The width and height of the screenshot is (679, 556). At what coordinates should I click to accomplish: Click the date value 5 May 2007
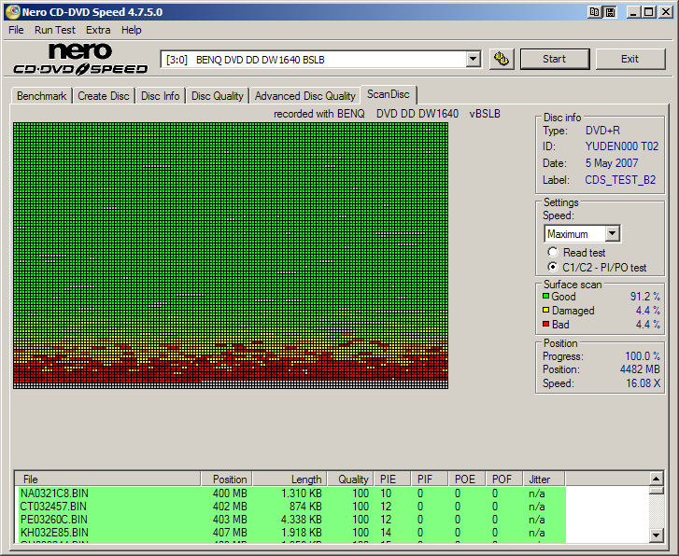(612, 163)
